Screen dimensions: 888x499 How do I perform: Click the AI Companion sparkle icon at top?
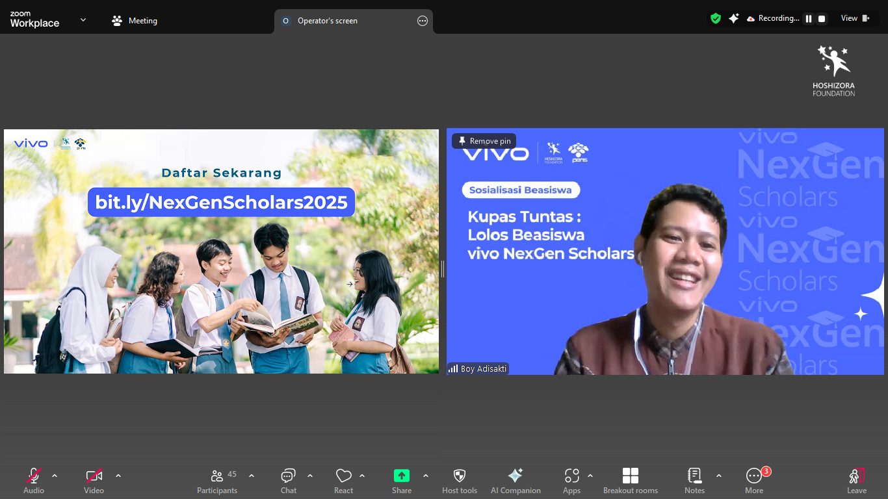coord(734,19)
